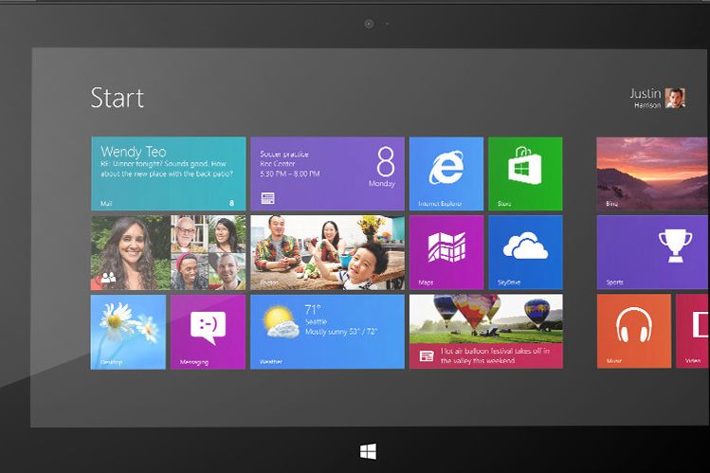Image resolution: width=710 pixels, height=473 pixels.
Task: Open the Desktop tile with daisies
Action: [128, 332]
